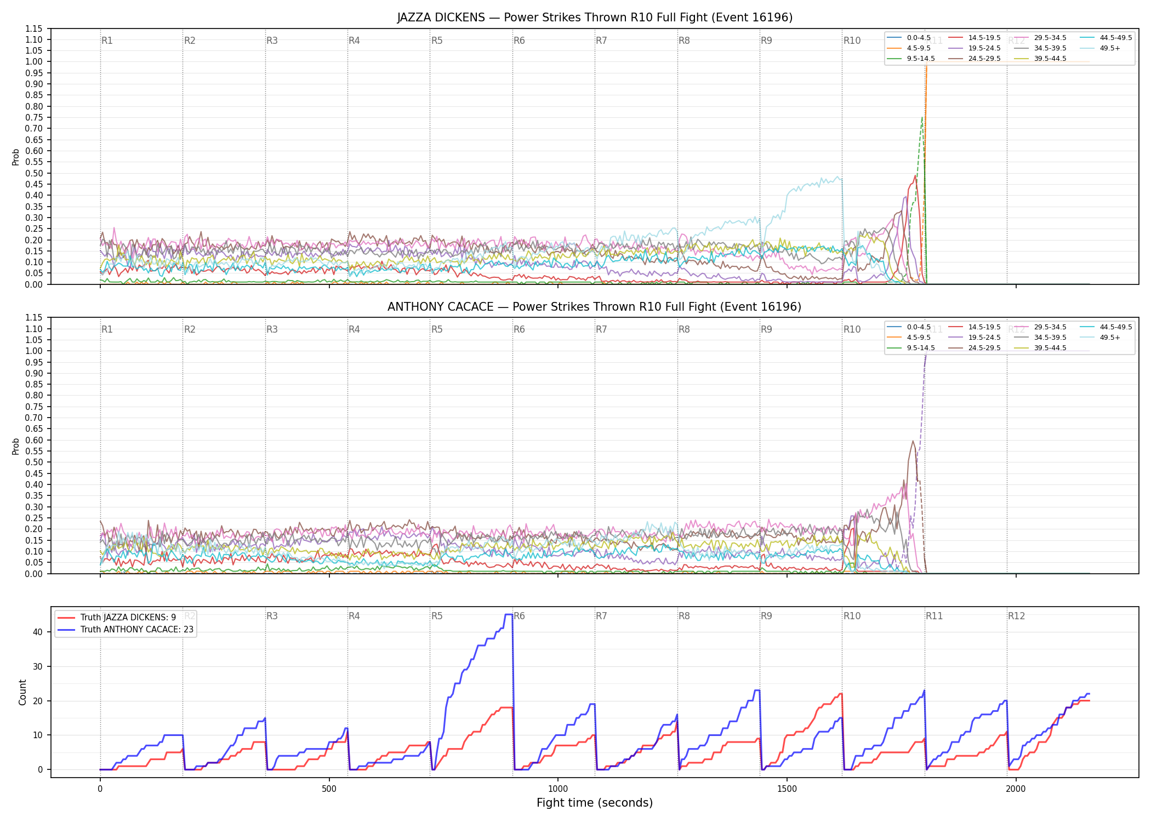
Task: Select R2 round marker in Anthony Cacace chart
Action: (x=190, y=329)
